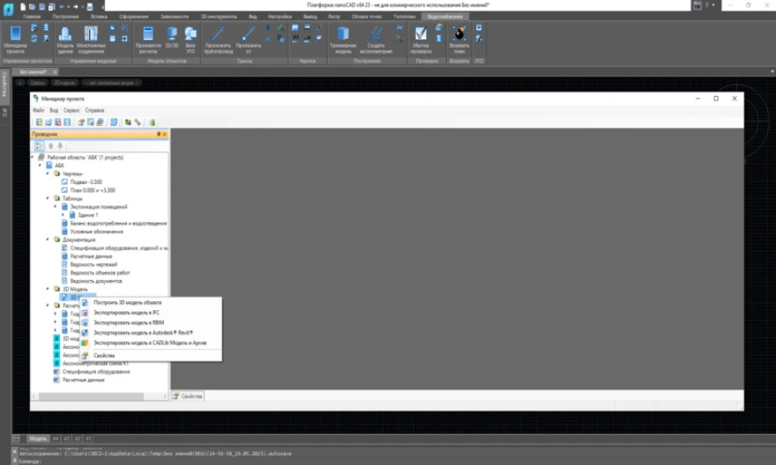Toggle tree view mode button in Проводник

point(39,145)
